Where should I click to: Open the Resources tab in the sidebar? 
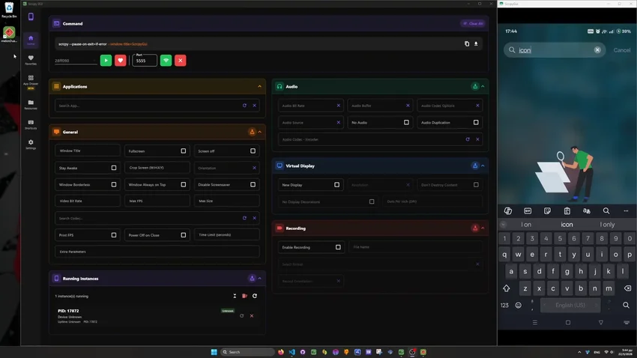[31, 105]
